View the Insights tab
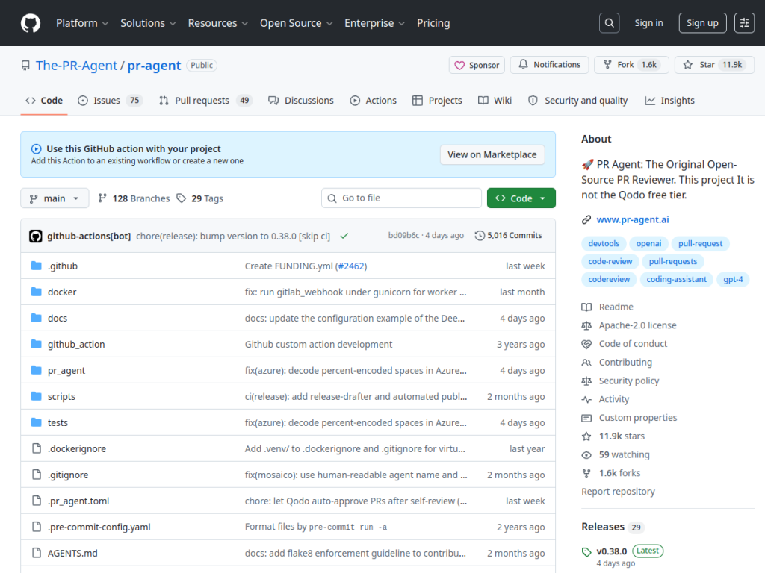 click(669, 101)
